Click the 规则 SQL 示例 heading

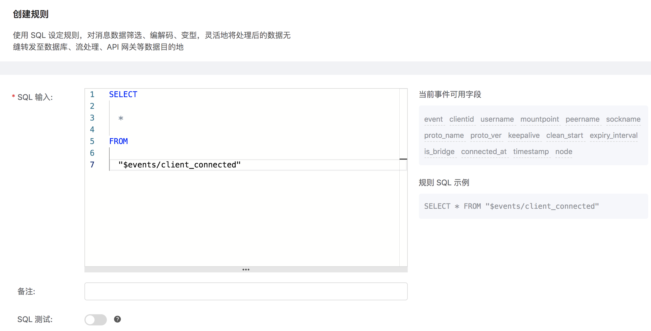tap(444, 182)
